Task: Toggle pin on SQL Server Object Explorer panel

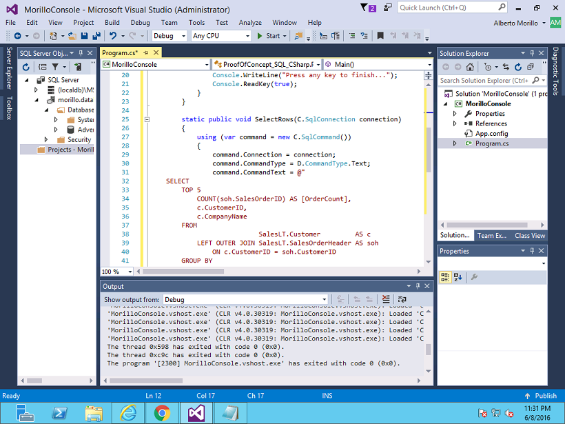Action: click(81, 53)
